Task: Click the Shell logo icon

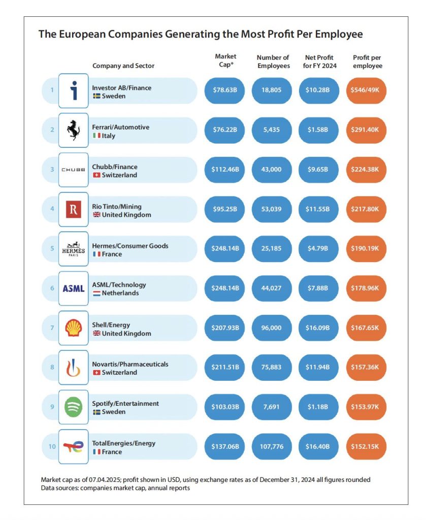Action: tap(74, 329)
